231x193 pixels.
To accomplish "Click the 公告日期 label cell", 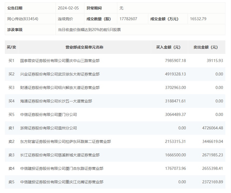I will (30, 8).
